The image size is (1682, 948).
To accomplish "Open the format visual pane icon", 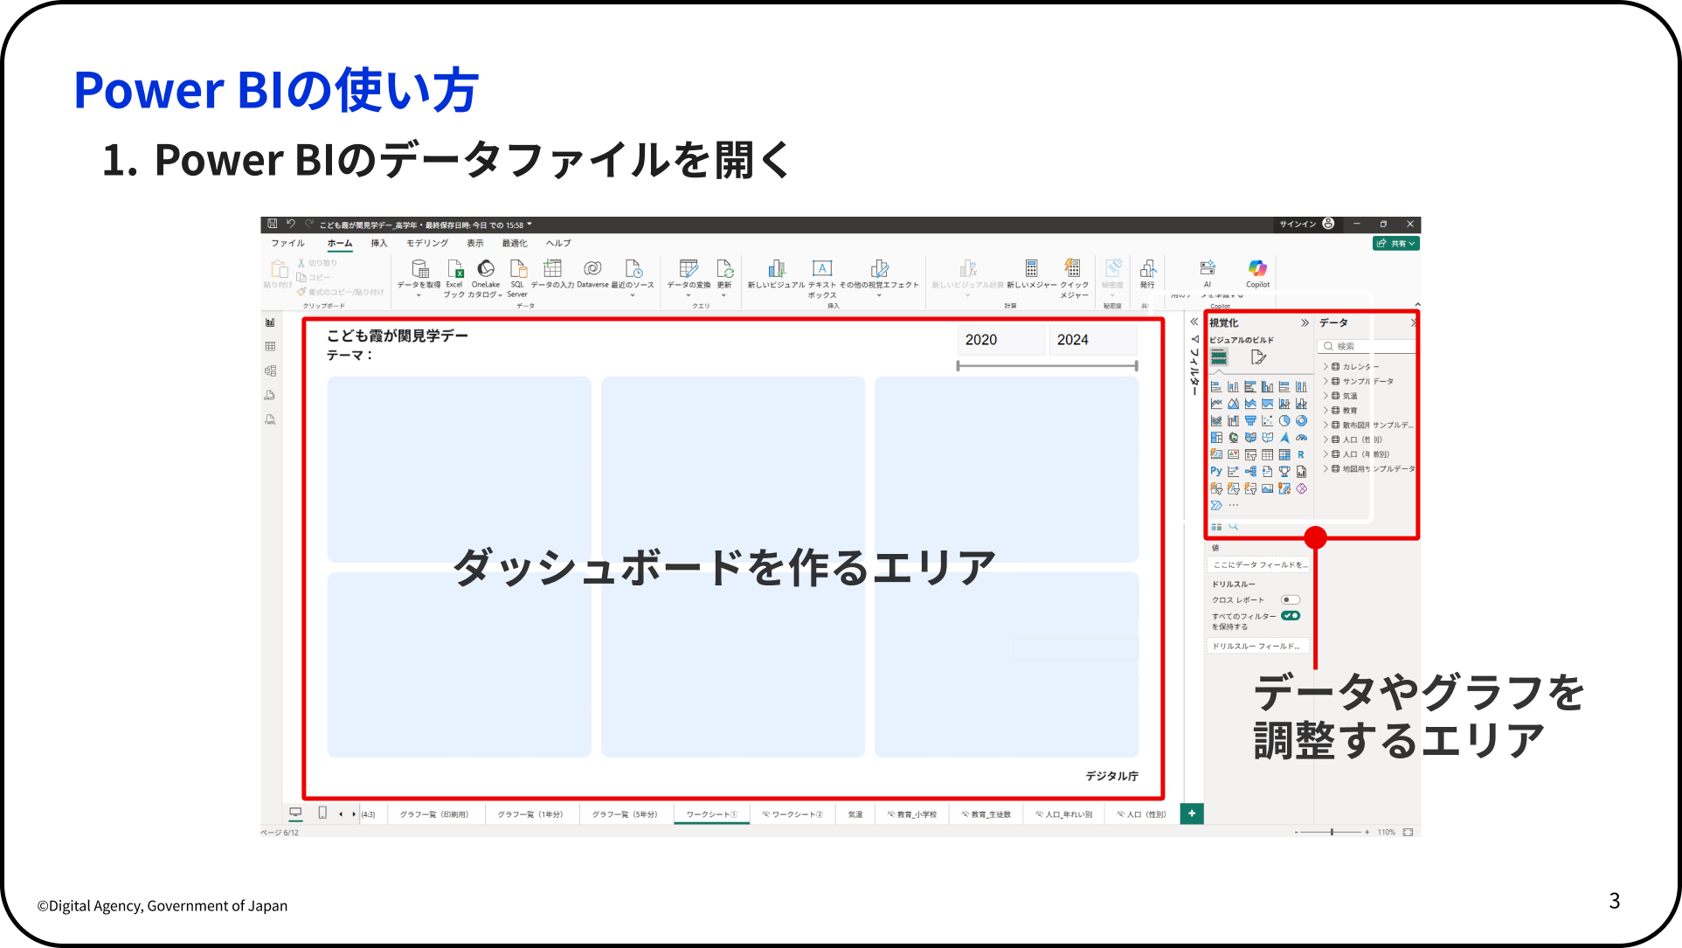I will pos(1258,356).
